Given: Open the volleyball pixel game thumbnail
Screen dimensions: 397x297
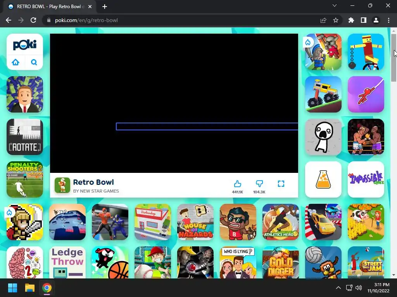Looking at the screenshot, I should [323, 263].
